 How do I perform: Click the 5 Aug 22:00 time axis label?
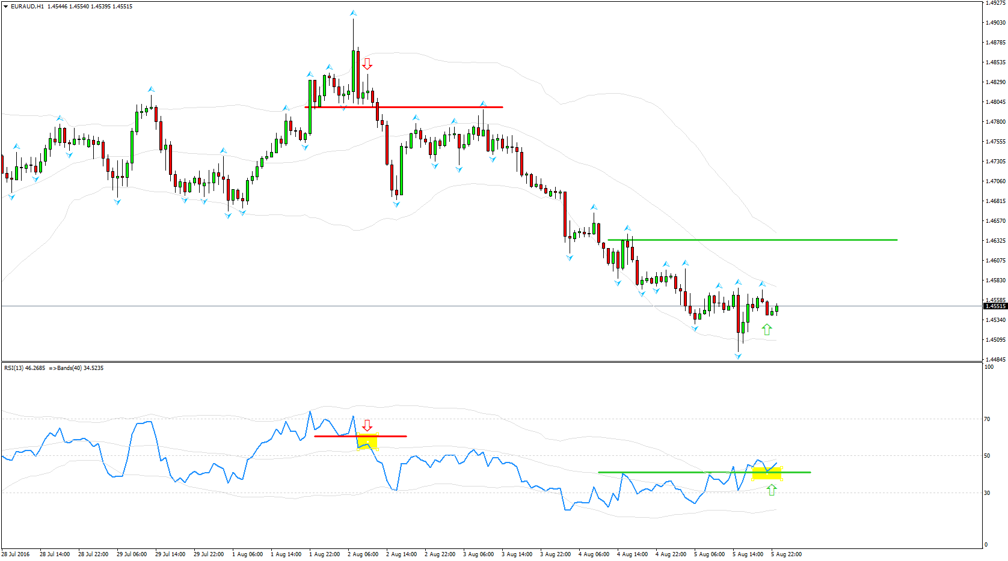click(x=786, y=554)
